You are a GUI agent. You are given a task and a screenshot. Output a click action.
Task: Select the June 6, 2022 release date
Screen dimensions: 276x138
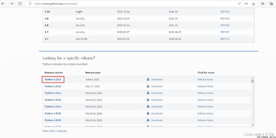(x=92, y=80)
